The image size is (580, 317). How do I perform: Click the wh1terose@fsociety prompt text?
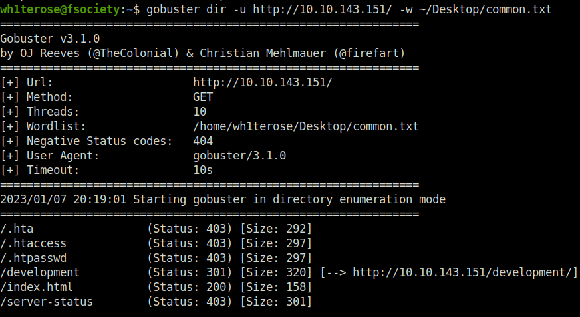click(60, 9)
